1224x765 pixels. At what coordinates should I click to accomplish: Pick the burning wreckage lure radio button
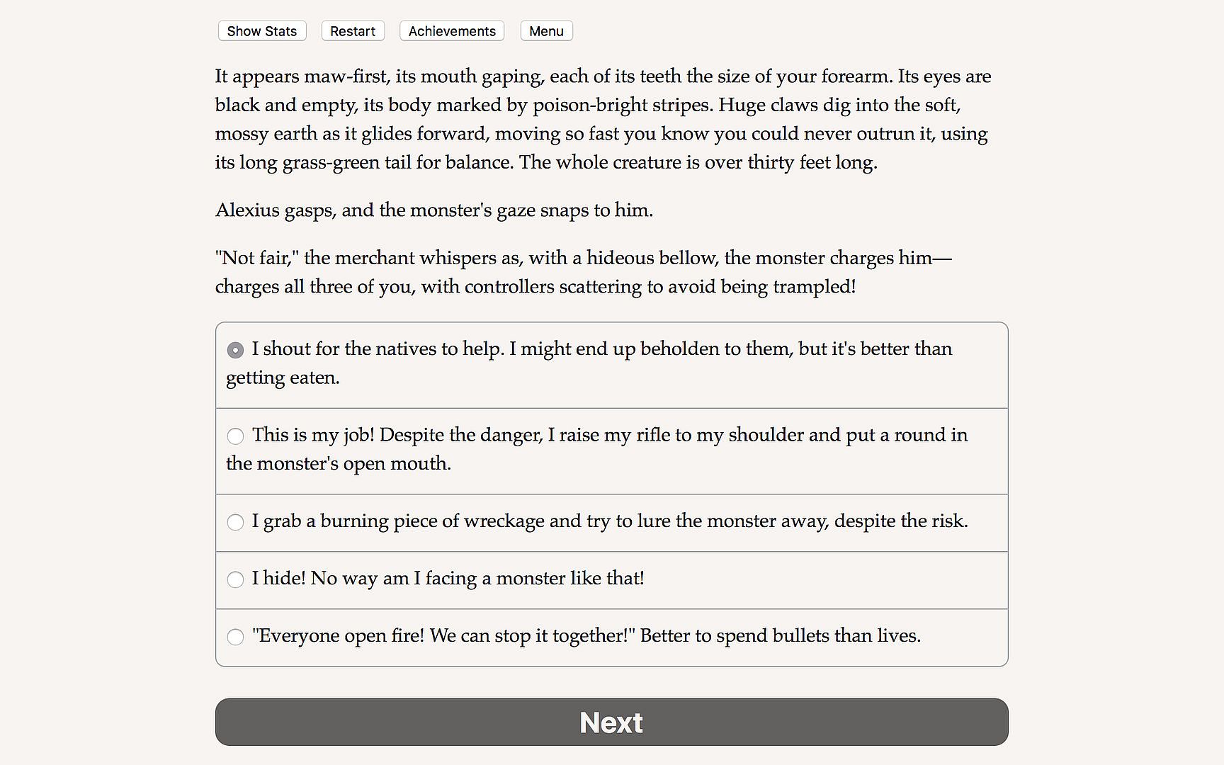(235, 522)
